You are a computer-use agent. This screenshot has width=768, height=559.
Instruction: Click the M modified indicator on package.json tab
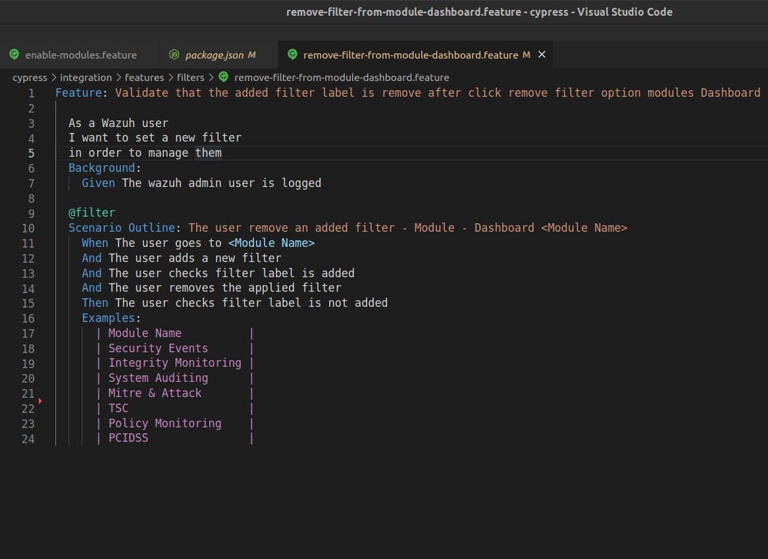(x=253, y=55)
